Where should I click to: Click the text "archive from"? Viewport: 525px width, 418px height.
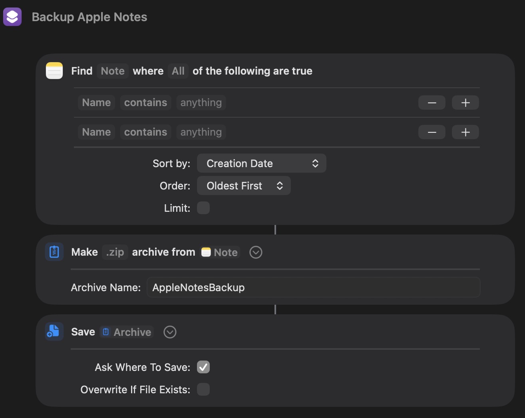point(164,252)
